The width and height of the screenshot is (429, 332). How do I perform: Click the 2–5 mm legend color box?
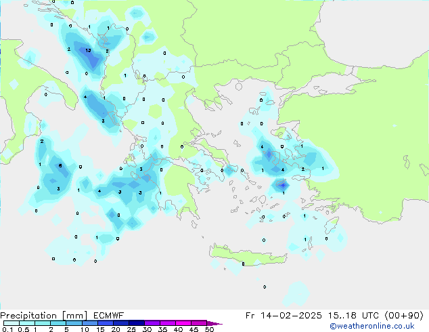pyautogui.click(x=58, y=323)
